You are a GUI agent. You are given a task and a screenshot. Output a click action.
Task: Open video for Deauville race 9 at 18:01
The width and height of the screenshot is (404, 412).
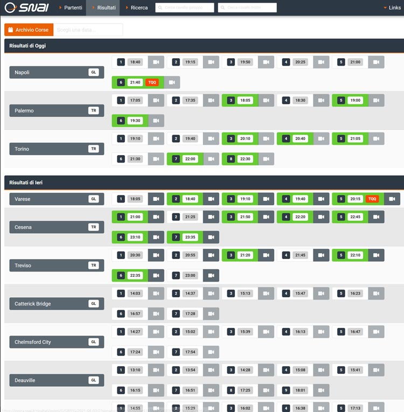(x=321, y=390)
